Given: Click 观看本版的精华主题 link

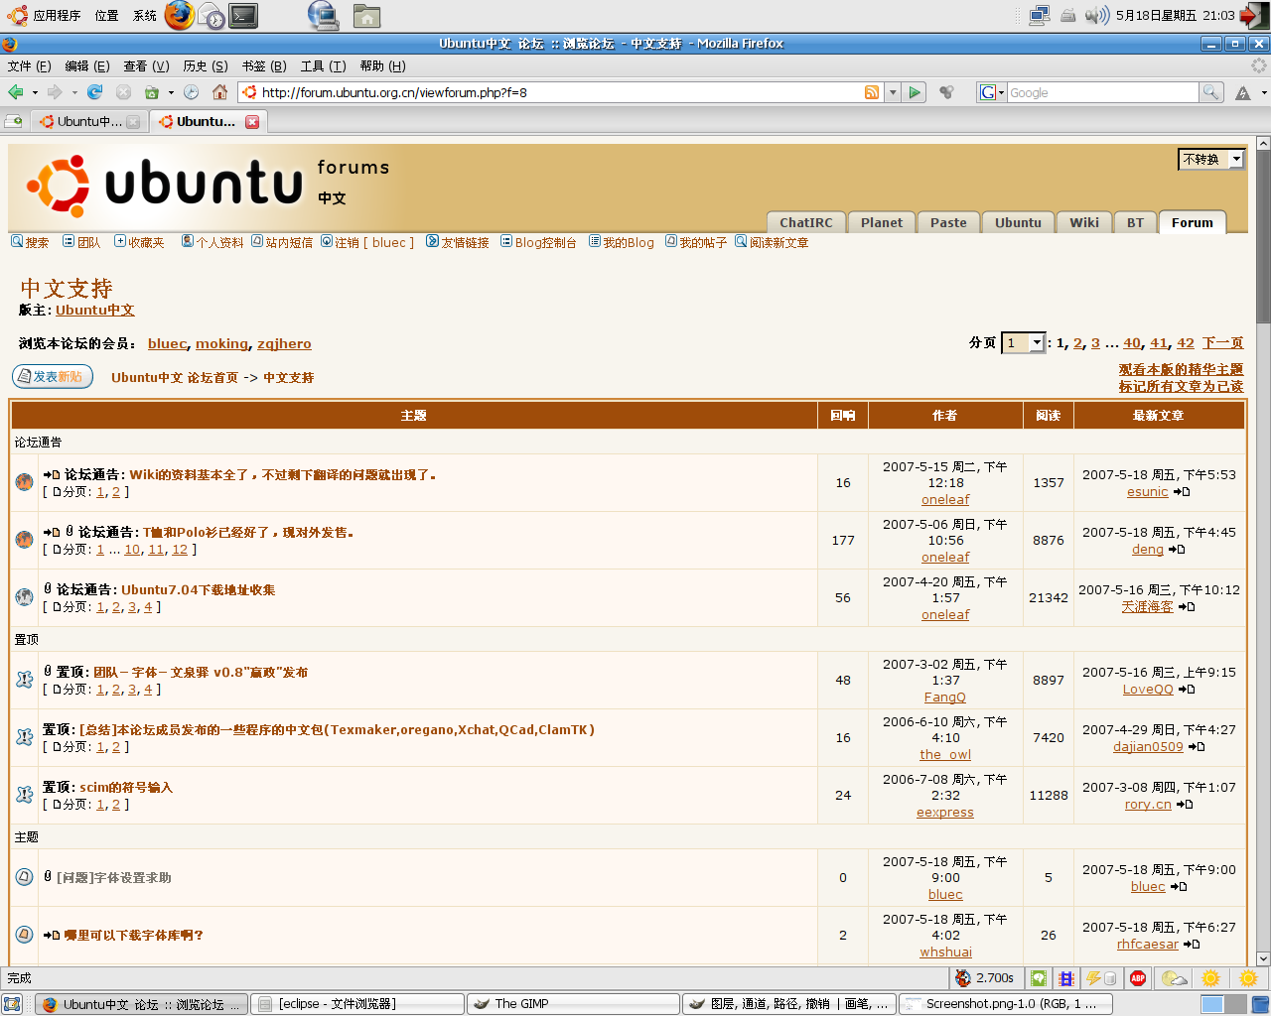Looking at the screenshot, I should tap(1181, 369).
